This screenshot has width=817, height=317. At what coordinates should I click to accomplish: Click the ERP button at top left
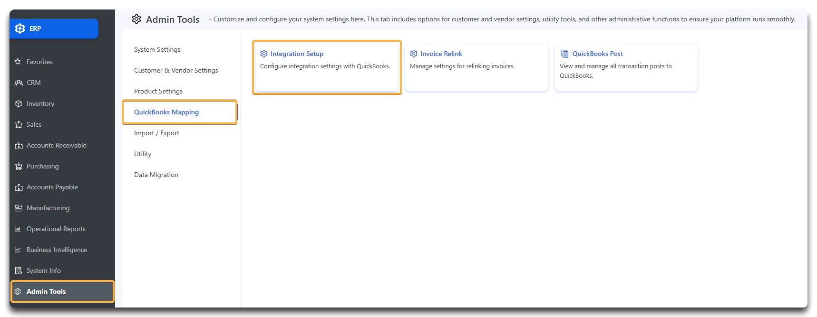pyautogui.click(x=54, y=28)
